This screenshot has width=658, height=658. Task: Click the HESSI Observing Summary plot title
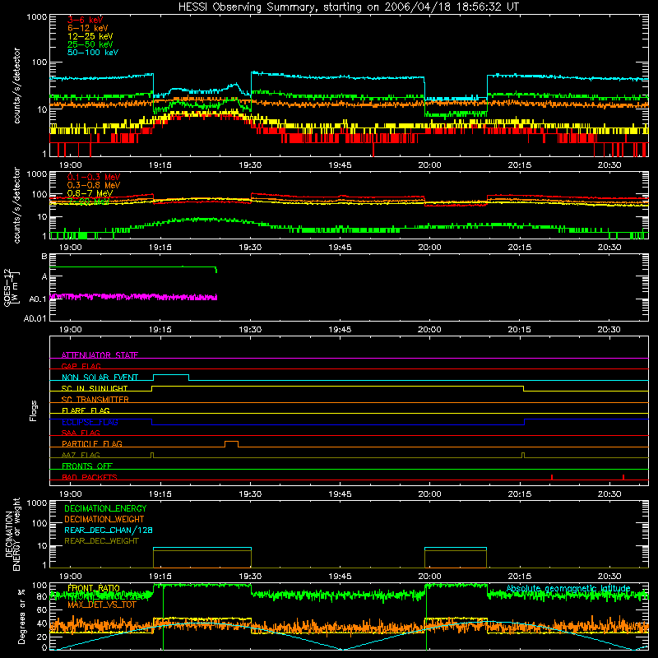tap(348, 7)
